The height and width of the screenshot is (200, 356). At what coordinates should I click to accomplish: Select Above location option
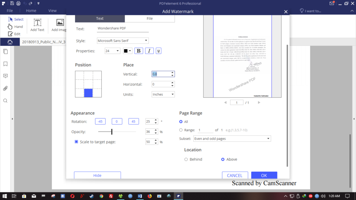tap(223, 159)
